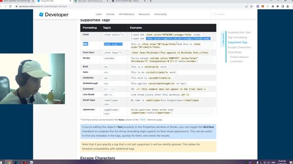This screenshot has width=293, height=164.
Task: Open the Articles menu
Action: tap(110, 14)
